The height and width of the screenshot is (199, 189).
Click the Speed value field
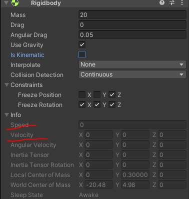pyautogui.click(x=132, y=124)
